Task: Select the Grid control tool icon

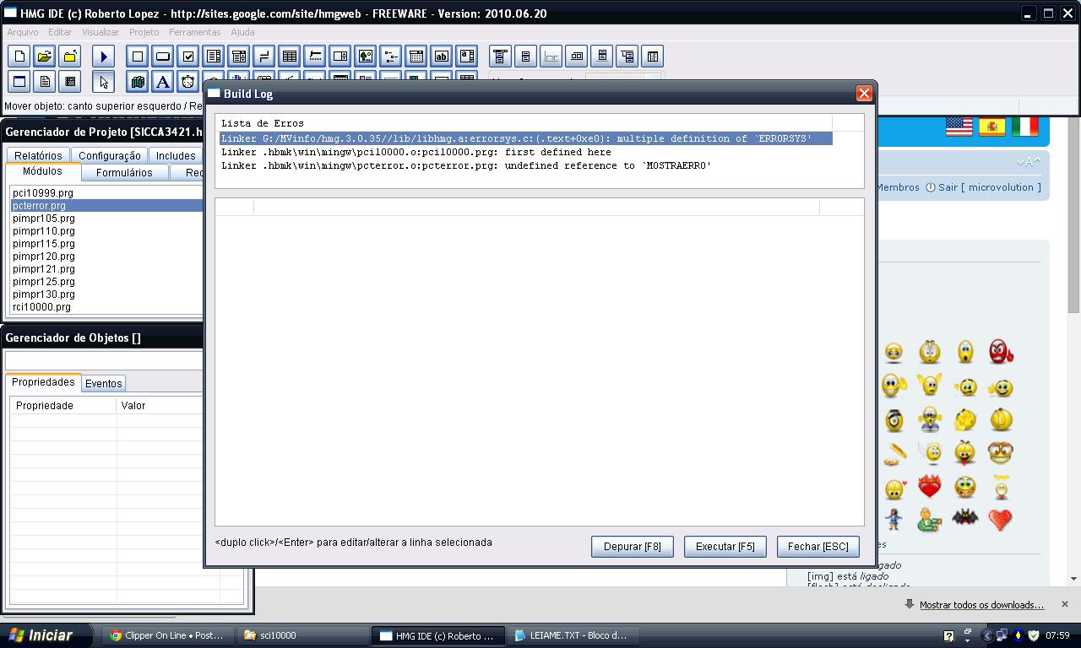Action: coord(290,57)
